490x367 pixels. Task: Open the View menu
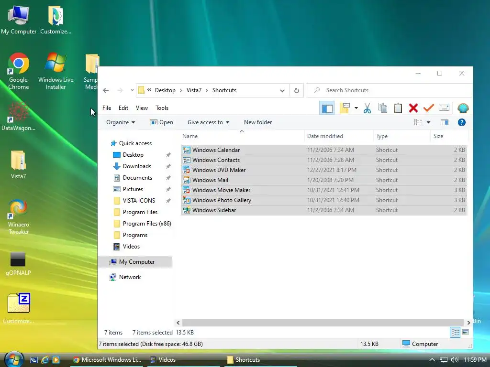click(142, 108)
